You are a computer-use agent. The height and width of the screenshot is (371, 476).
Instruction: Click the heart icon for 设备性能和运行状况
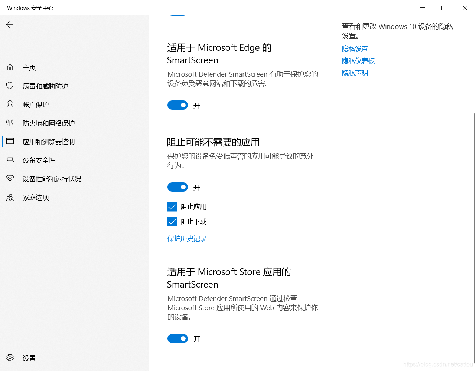click(x=10, y=179)
